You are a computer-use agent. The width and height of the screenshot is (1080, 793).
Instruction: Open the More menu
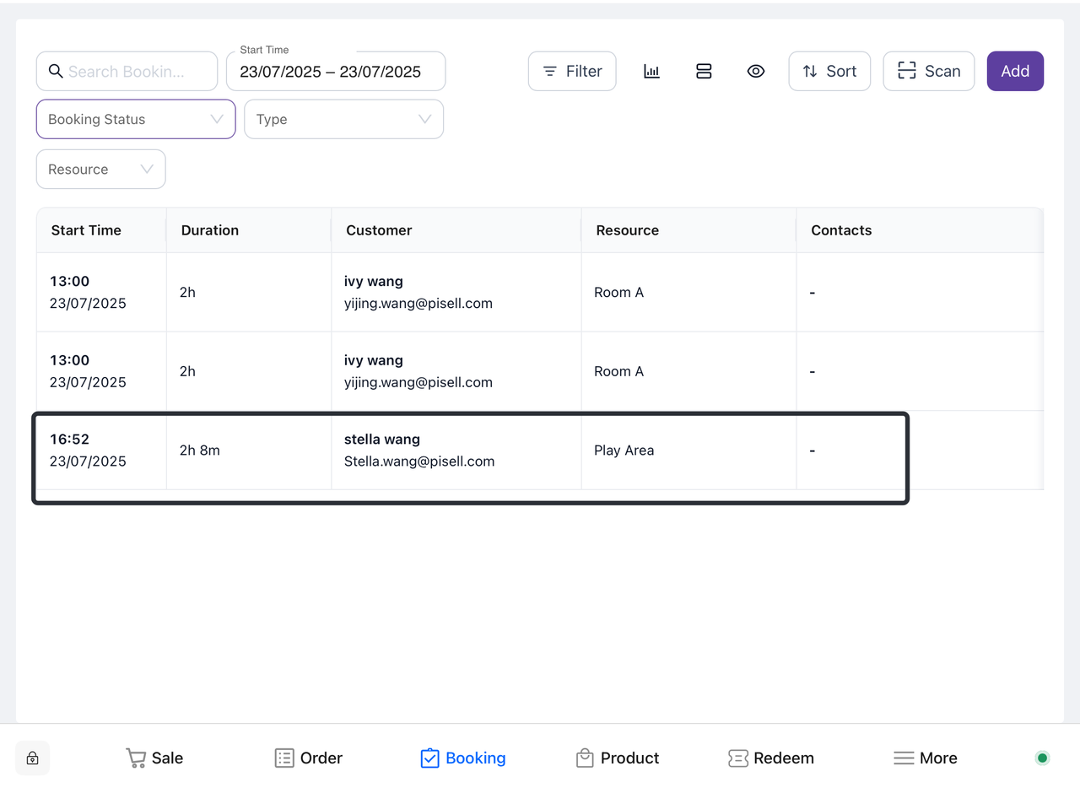[926, 758]
